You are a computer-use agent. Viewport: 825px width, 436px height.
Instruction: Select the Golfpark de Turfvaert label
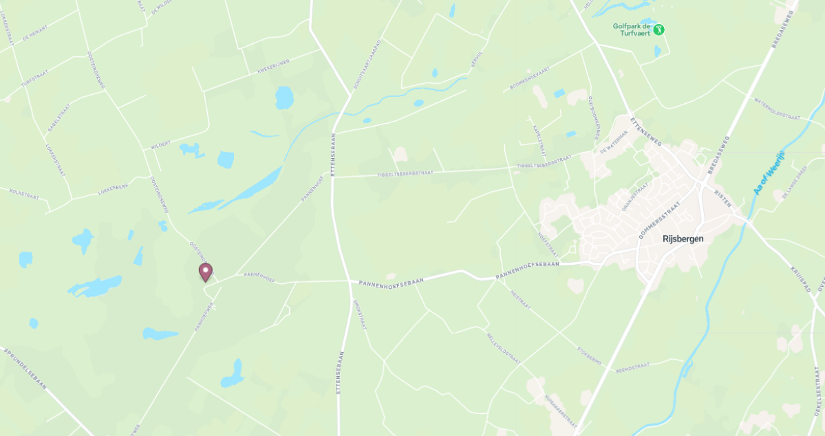[632, 30]
